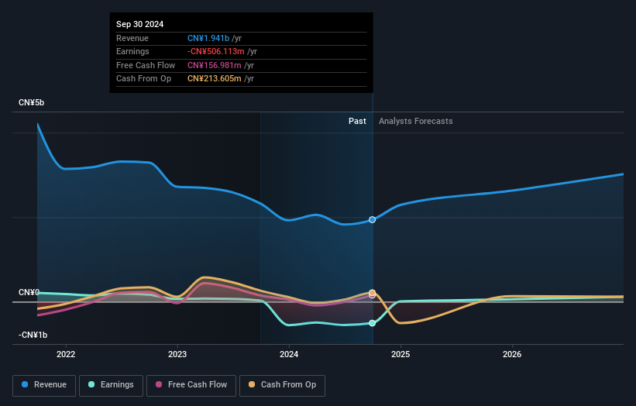Click the CN¥156.981m free cash flow value
Image resolution: width=636 pixels, height=406 pixels.
point(214,65)
